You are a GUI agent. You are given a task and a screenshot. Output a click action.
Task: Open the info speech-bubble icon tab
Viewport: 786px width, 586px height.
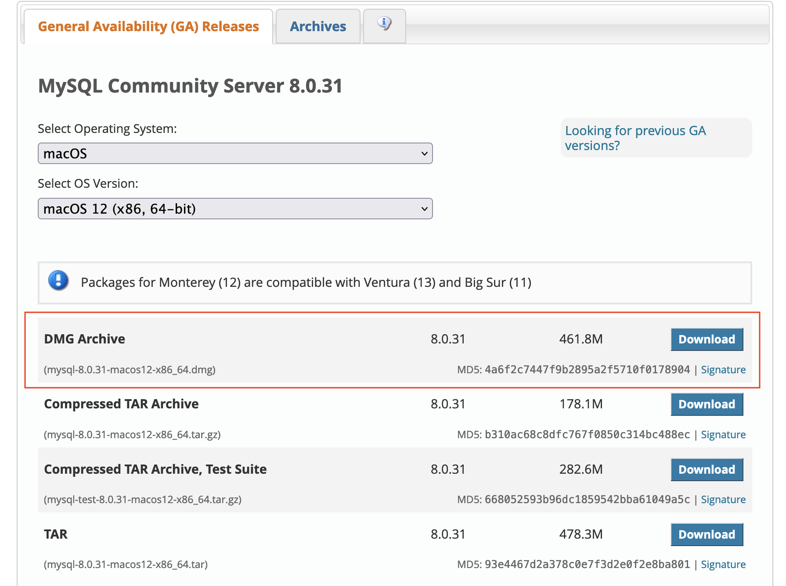pos(384,24)
